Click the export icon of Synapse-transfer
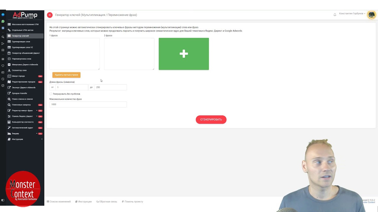 click(9, 93)
